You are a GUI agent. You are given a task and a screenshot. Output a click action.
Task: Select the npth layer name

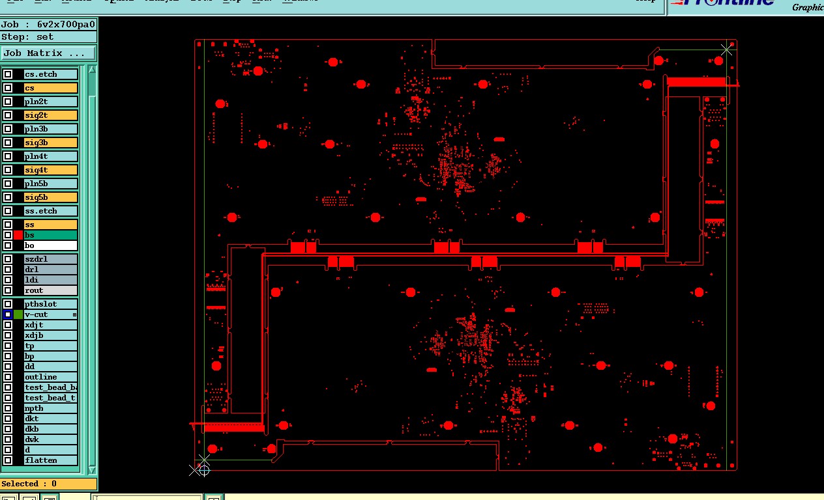51,408
